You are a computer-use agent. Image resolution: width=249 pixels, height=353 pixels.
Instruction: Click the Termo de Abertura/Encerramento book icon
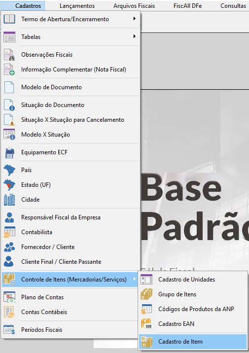point(9,19)
